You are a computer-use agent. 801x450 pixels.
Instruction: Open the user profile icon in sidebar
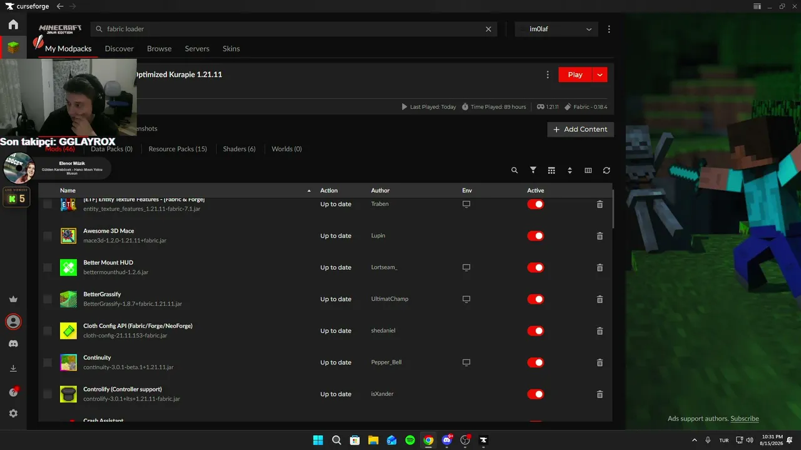[x=13, y=322]
